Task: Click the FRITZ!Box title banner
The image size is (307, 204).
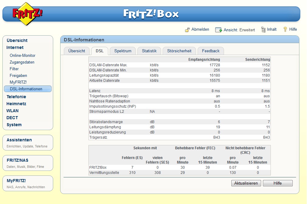Action: [x=151, y=14]
